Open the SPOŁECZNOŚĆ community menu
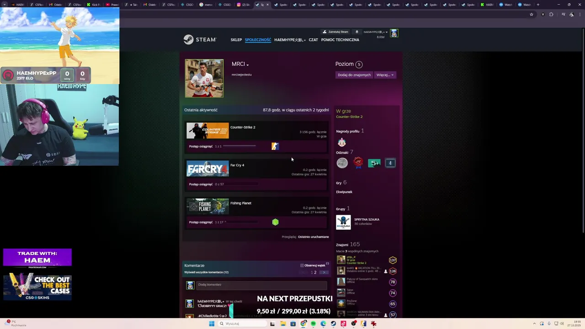Screen dimensions: 585x329 coord(258,40)
